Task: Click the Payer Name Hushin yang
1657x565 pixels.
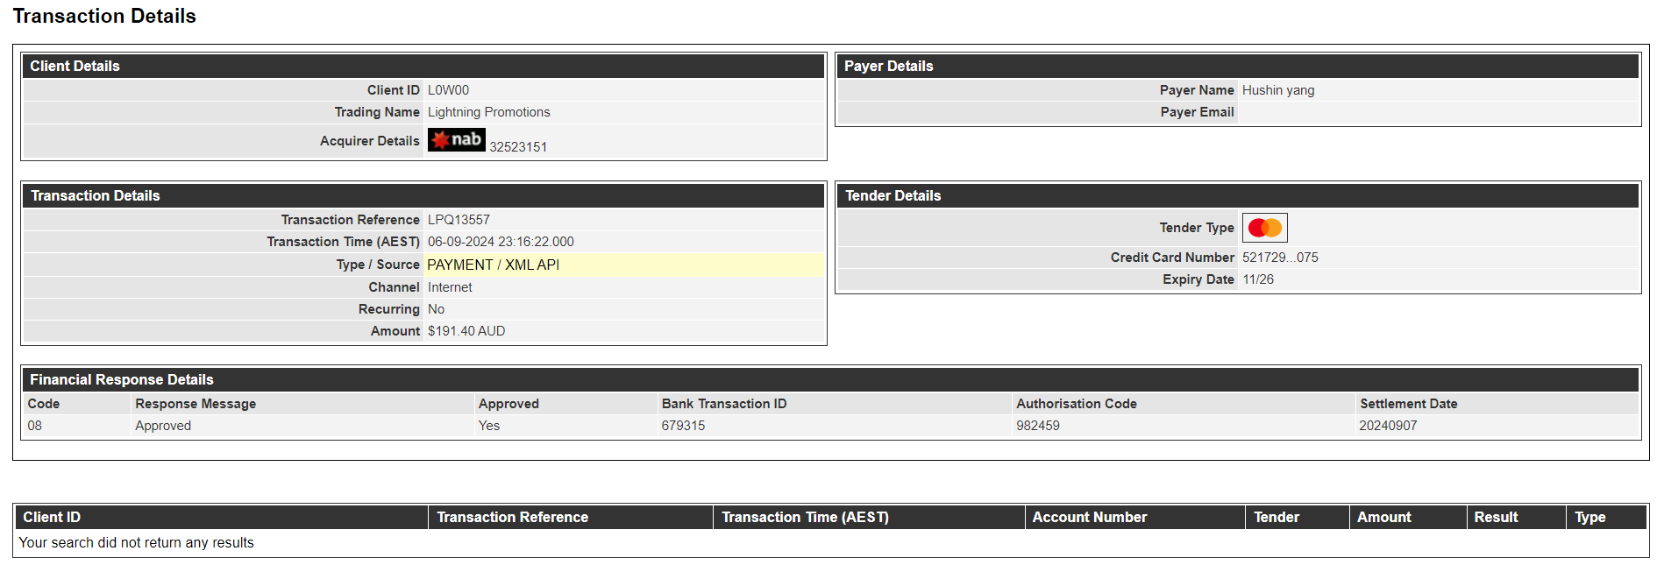Action: (1278, 90)
